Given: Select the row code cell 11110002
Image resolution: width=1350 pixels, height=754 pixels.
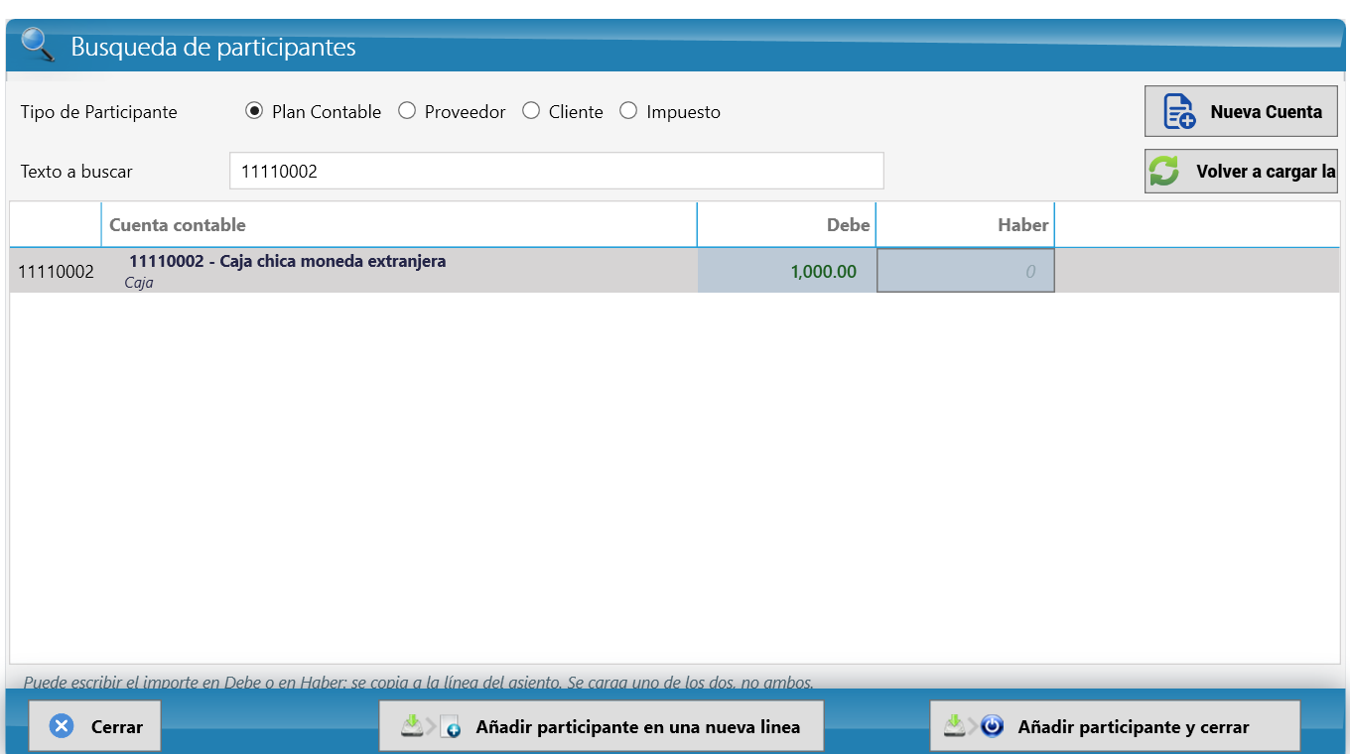Looking at the screenshot, I should [56, 271].
